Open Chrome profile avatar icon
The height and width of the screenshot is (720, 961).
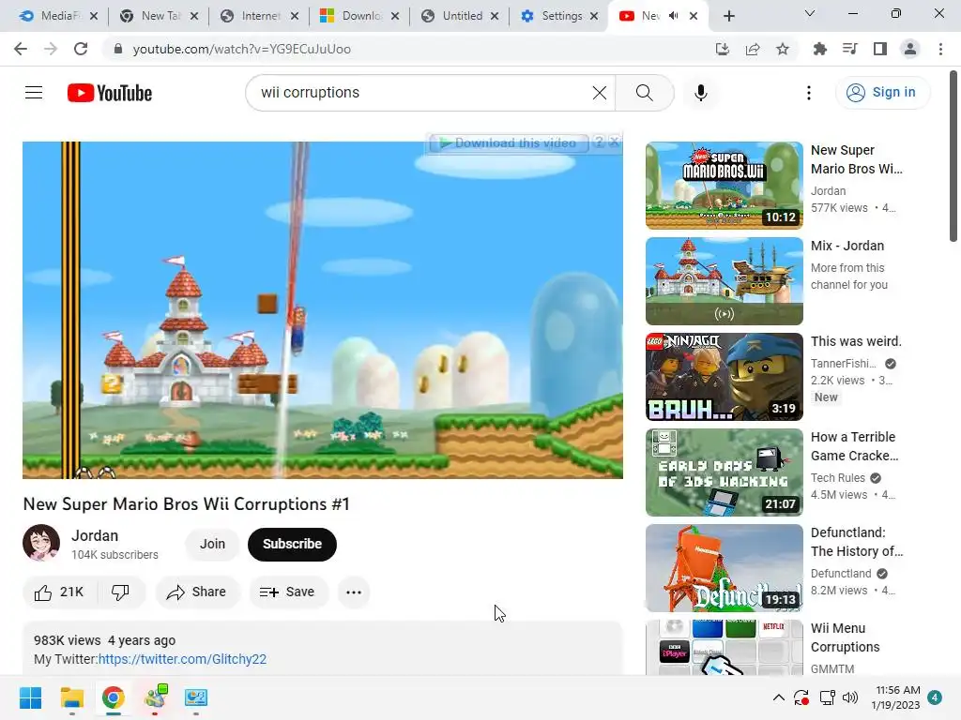(910, 49)
